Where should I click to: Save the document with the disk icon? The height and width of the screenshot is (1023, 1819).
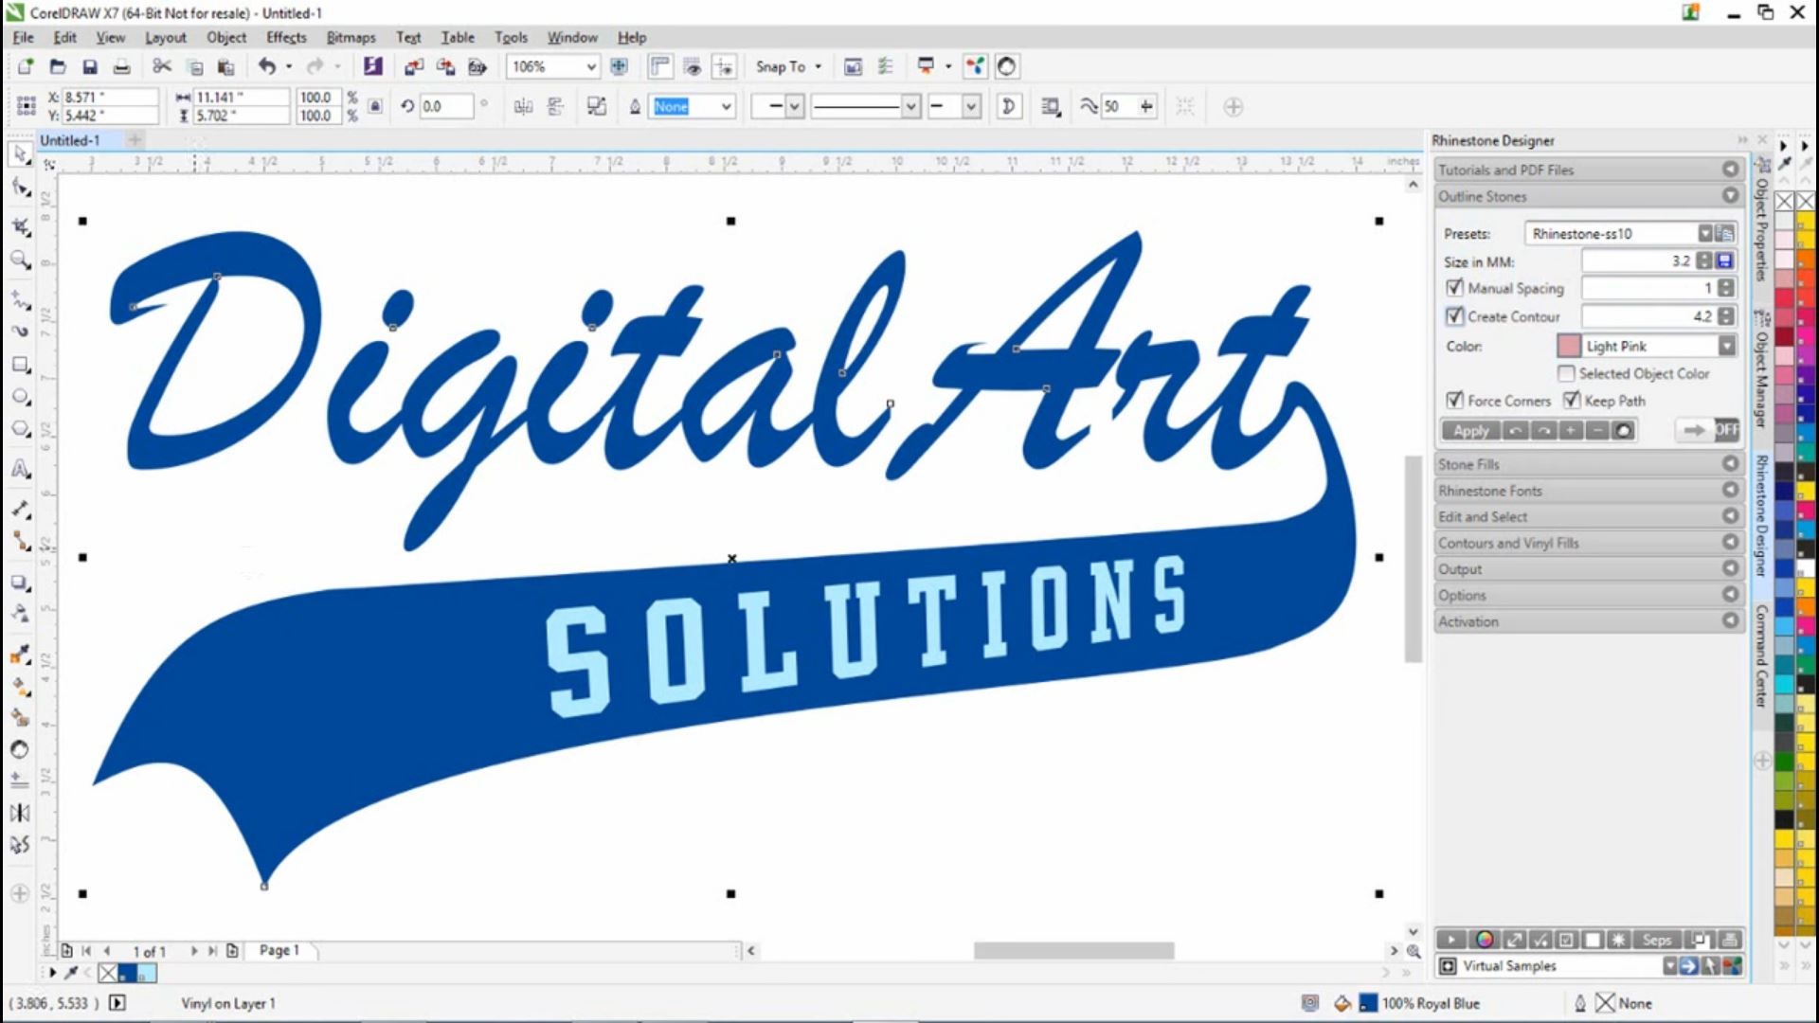(90, 66)
